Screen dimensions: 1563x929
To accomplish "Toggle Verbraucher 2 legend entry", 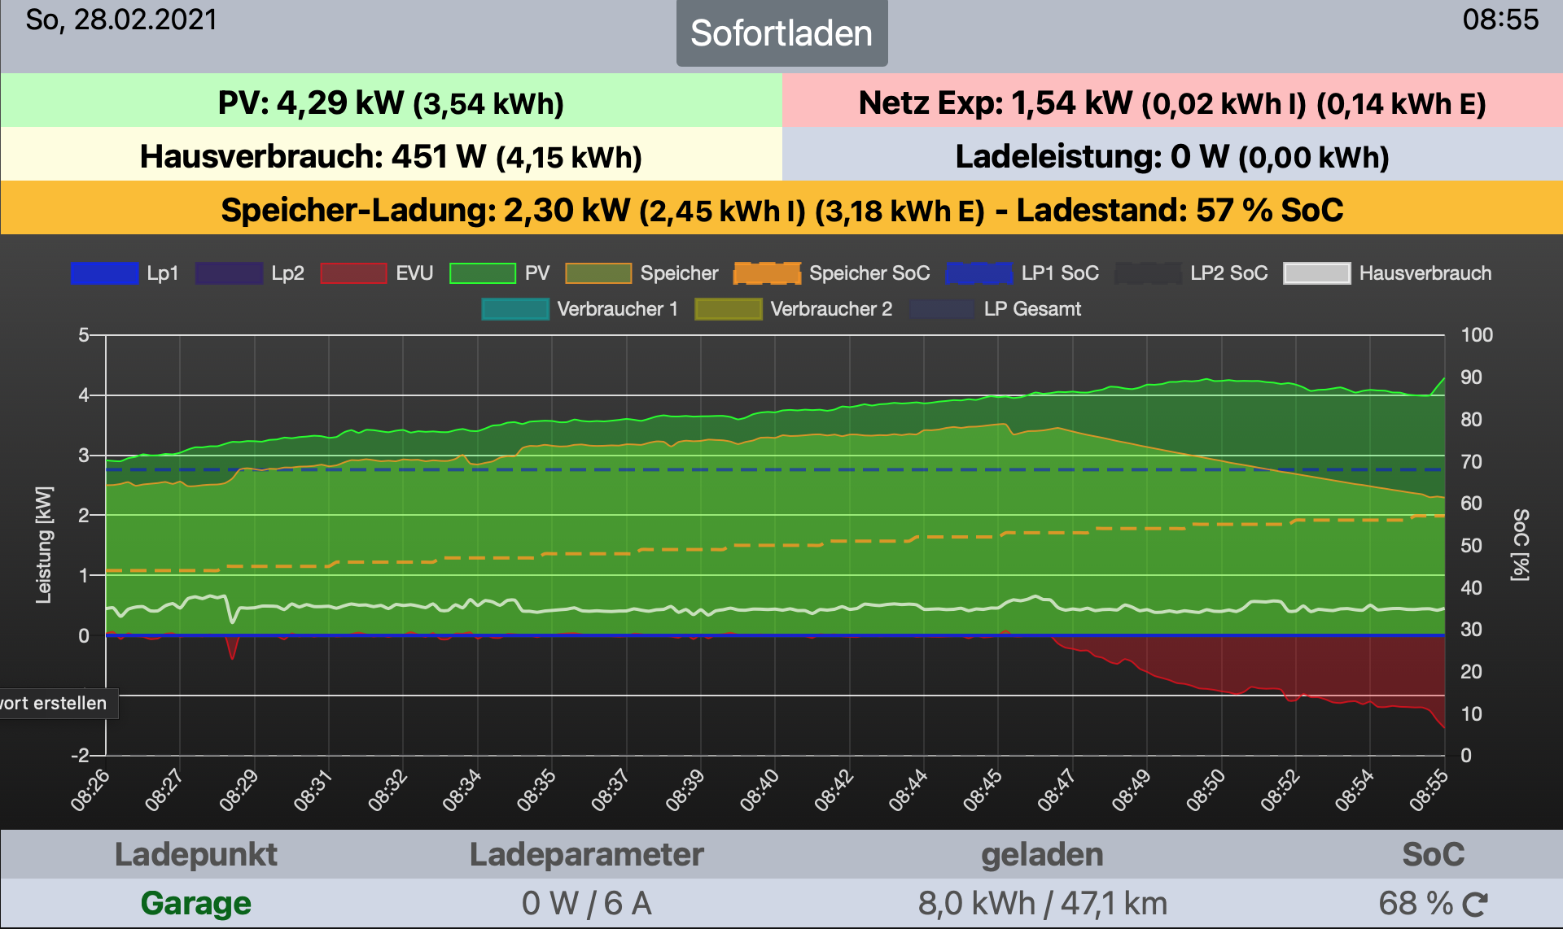I will (728, 309).
